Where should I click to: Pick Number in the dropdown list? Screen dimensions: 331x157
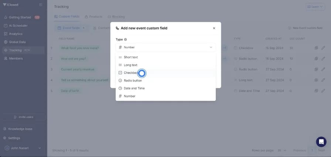pyautogui.click(x=165, y=96)
